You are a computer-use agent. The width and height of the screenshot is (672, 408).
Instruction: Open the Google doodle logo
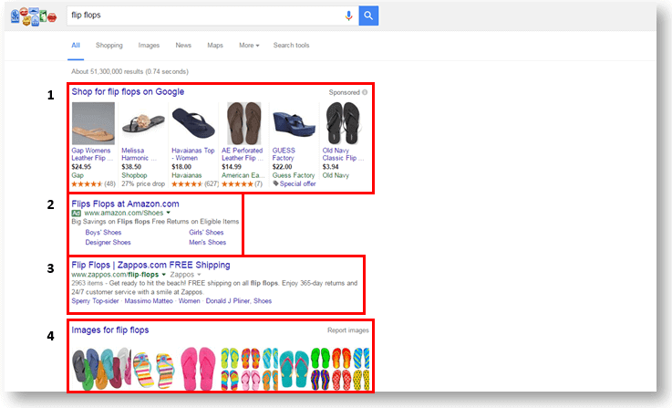click(34, 16)
